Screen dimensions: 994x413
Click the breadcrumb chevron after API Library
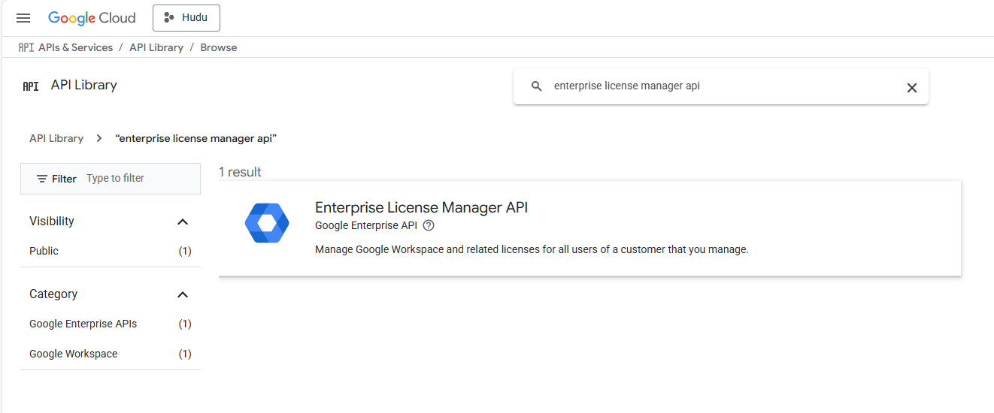pos(99,138)
